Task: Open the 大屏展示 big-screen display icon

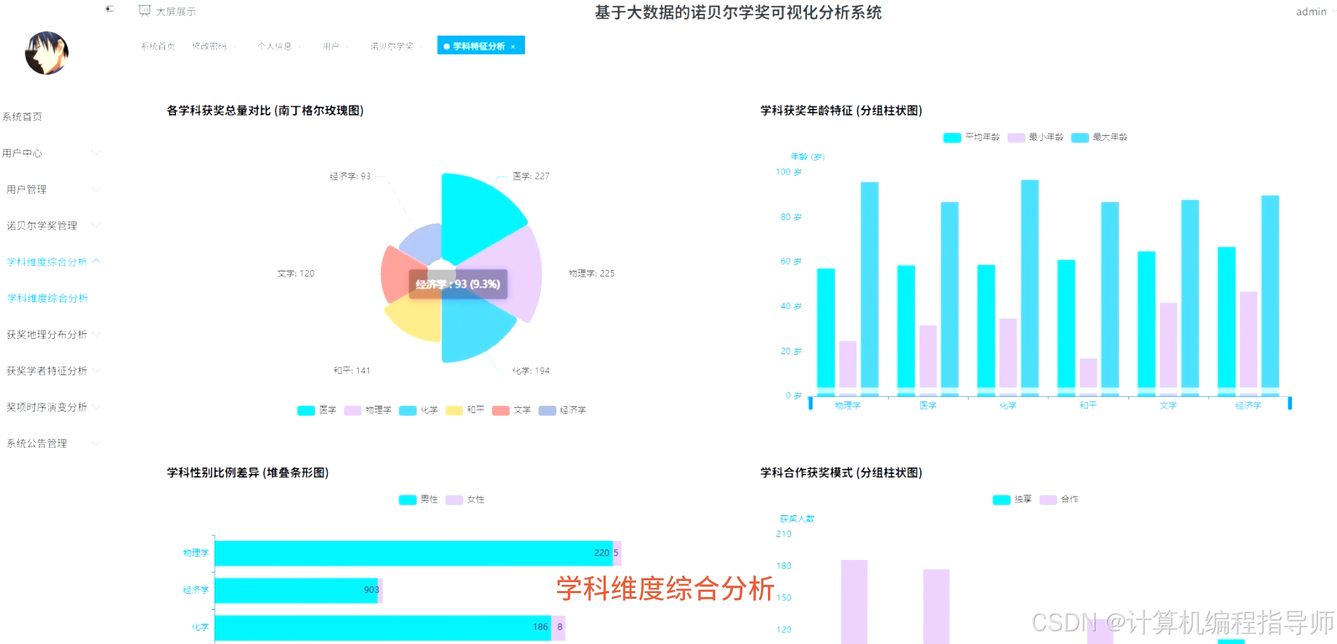Action: (x=145, y=11)
